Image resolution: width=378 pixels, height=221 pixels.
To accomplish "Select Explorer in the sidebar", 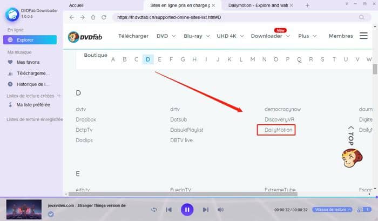I will (x=30, y=40).
